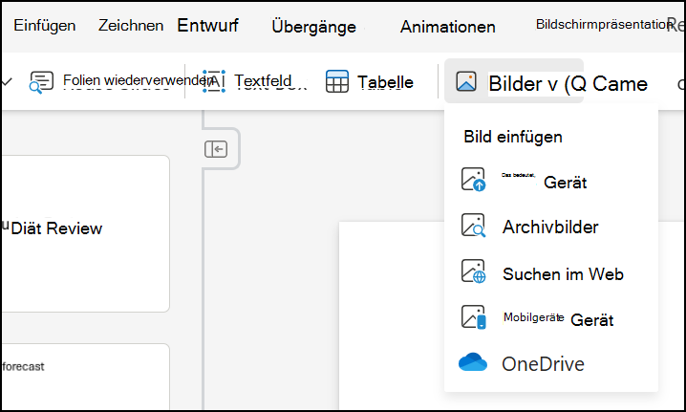Click the Bilder picture icon
Viewport: 686px width, 412px height.
pos(466,81)
